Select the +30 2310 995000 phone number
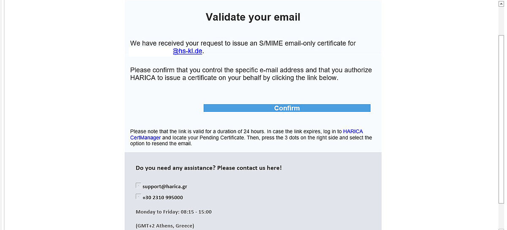 point(163,198)
